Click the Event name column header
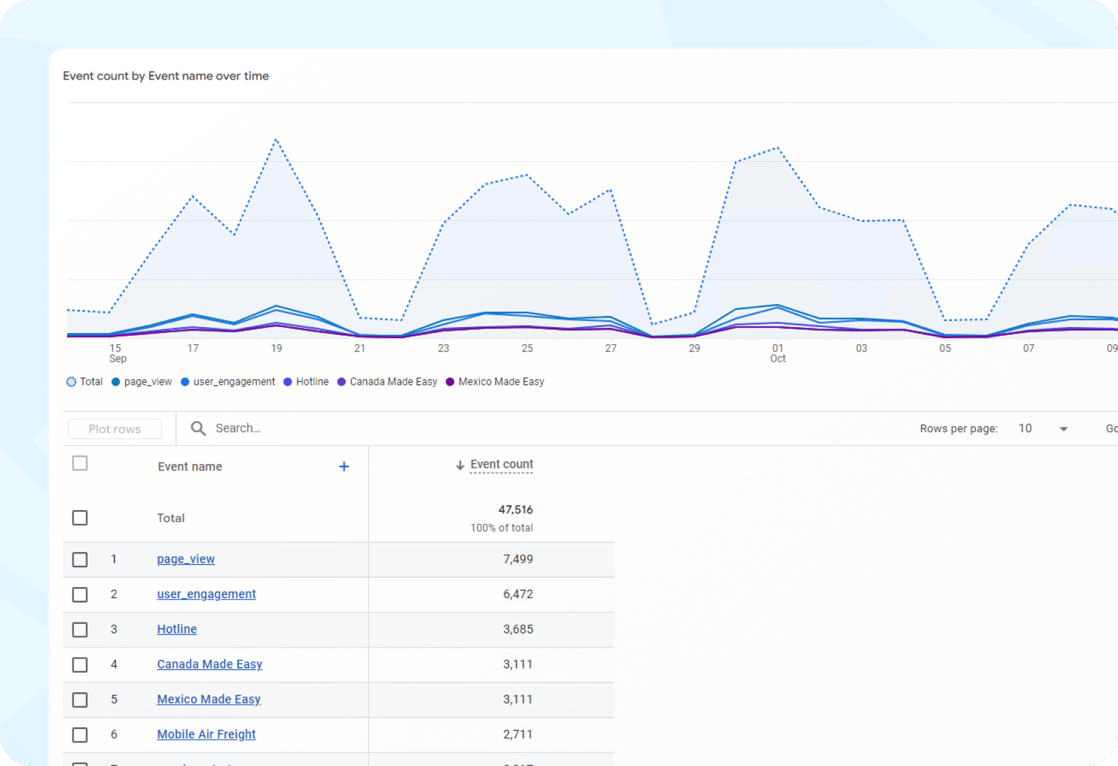The height and width of the screenshot is (766, 1118). pyautogui.click(x=190, y=467)
